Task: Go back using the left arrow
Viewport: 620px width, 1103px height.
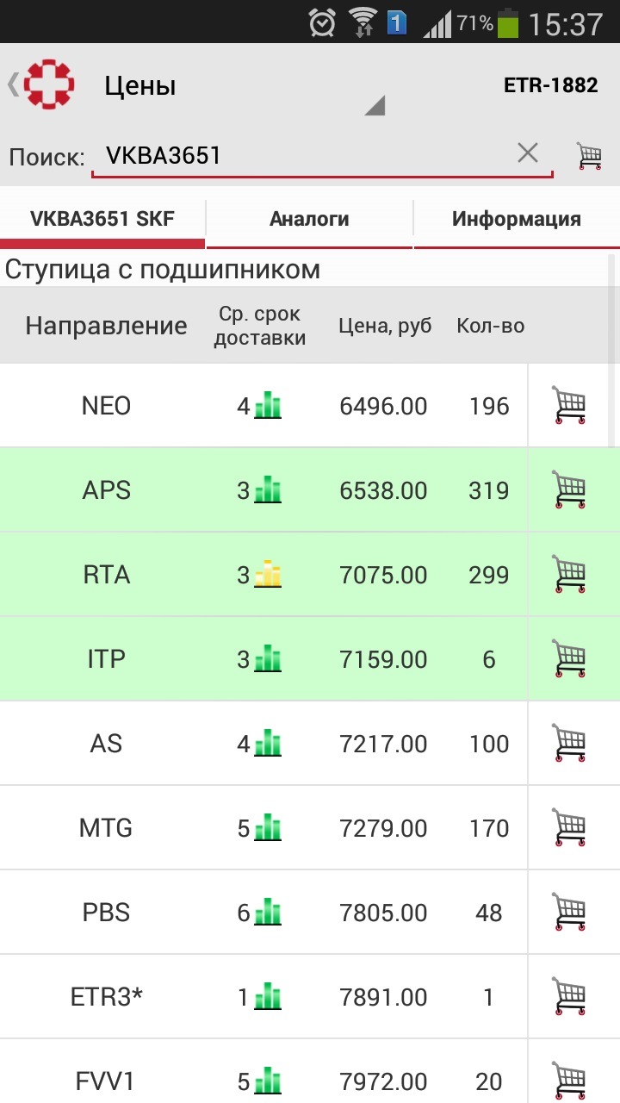Action: pyautogui.click(x=13, y=84)
